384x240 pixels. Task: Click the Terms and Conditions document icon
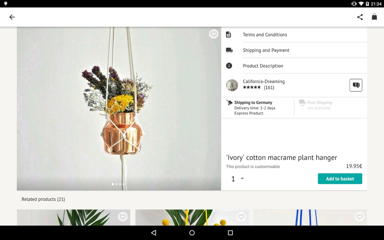(x=228, y=34)
